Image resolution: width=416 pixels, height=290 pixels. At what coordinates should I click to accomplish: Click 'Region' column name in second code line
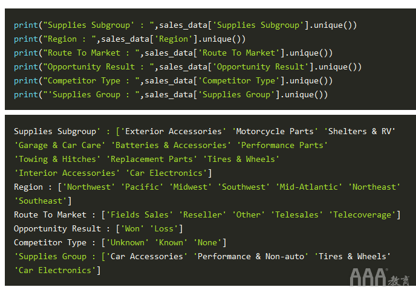click(174, 39)
